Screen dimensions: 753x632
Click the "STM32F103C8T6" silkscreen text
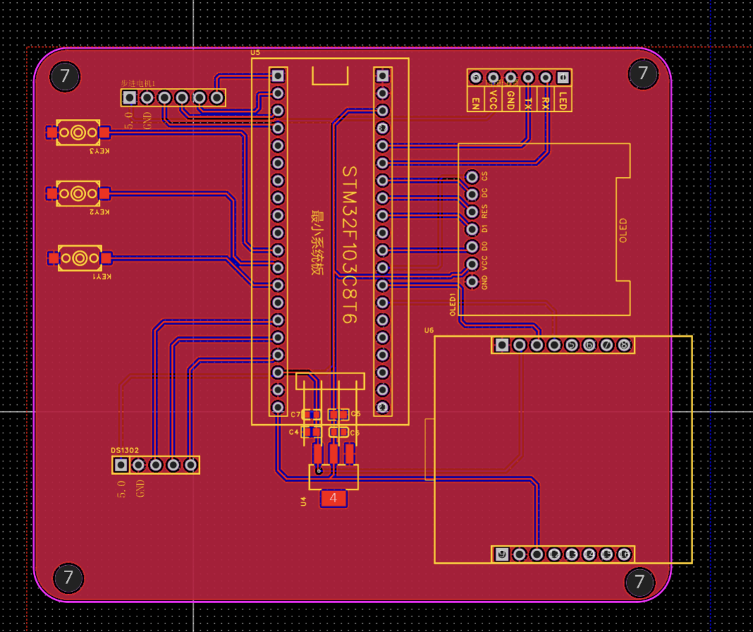pyautogui.click(x=349, y=245)
